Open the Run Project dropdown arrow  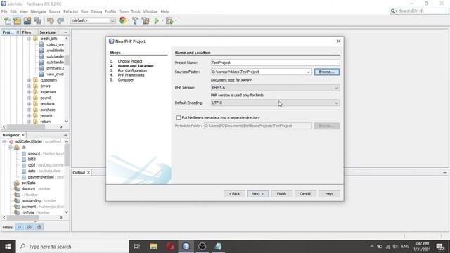tap(162, 20)
